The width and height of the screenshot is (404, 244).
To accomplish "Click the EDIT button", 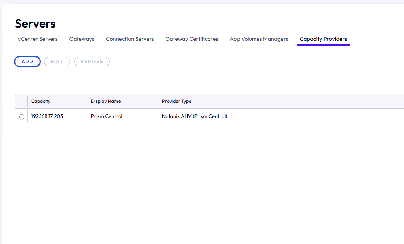I will [x=57, y=62].
